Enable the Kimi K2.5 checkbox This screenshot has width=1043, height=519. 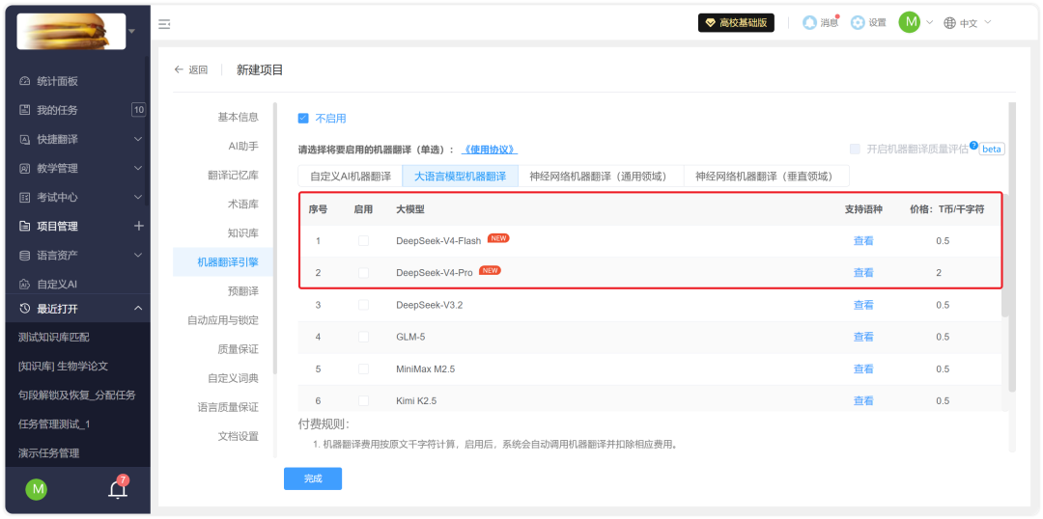[x=363, y=400]
